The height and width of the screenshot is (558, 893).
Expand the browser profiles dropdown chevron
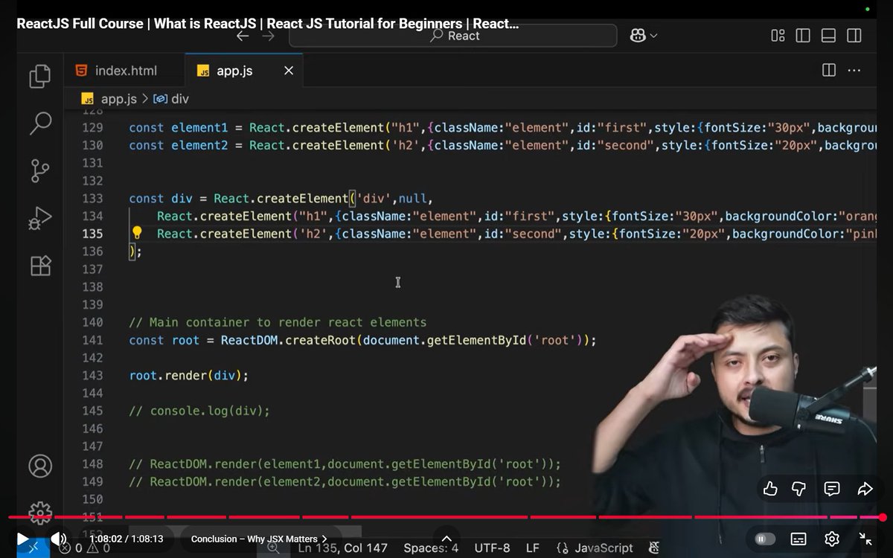[x=653, y=35]
